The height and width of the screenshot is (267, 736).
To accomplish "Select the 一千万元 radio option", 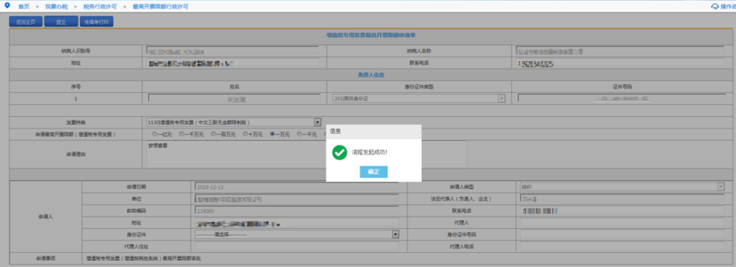I will click(x=181, y=134).
